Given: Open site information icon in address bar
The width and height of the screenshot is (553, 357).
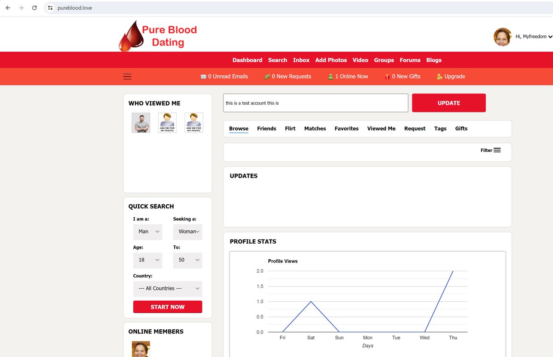Looking at the screenshot, I should 50,8.
